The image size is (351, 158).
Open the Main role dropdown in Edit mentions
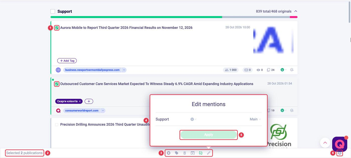[255, 119]
